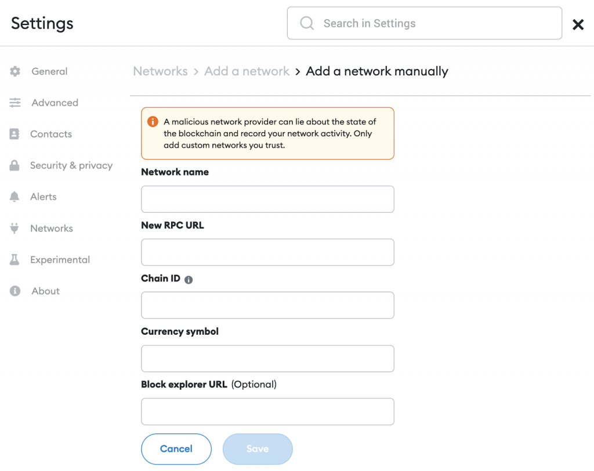Click the search magnifier in Settings search
Screen dimensions: 594x471
tap(306, 23)
